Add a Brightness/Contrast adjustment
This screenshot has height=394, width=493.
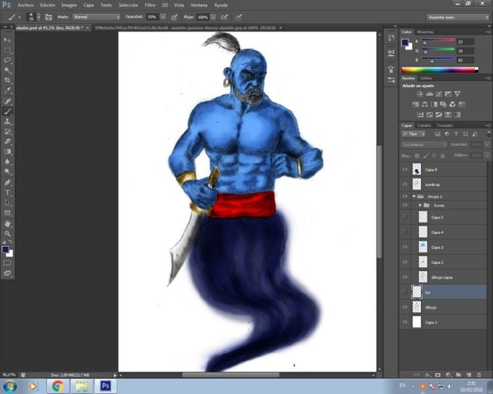coord(420,94)
